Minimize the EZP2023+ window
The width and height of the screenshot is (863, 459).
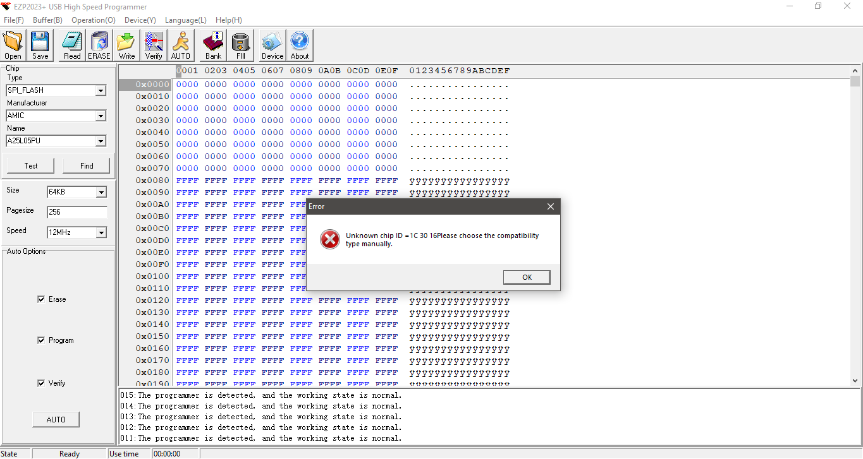point(790,6)
